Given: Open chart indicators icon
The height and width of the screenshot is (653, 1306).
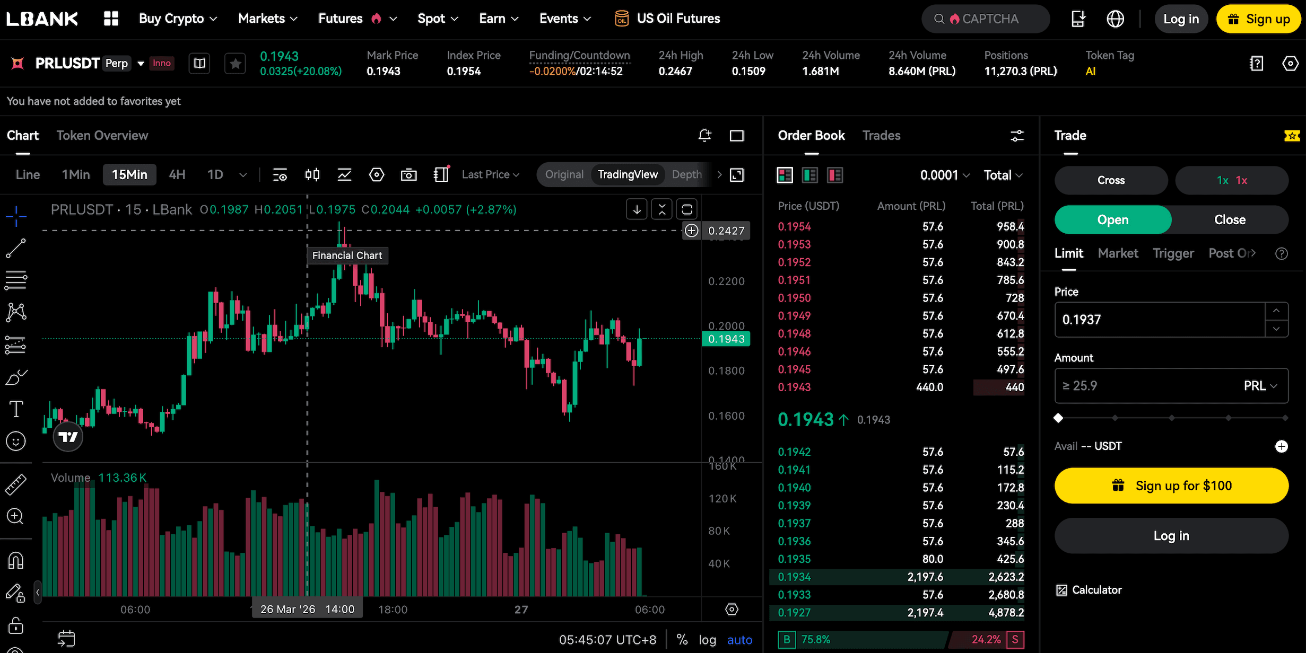Looking at the screenshot, I should [x=344, y=174].
